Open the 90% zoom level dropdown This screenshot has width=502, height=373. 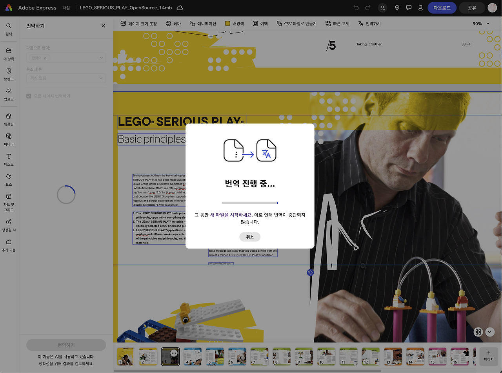coord(481,24)
